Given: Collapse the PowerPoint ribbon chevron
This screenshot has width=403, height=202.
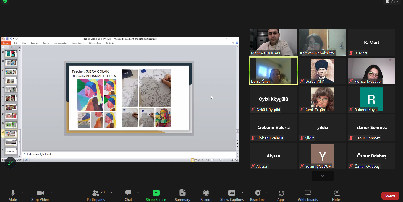Looking at the screenshot, I should [233, 43].
